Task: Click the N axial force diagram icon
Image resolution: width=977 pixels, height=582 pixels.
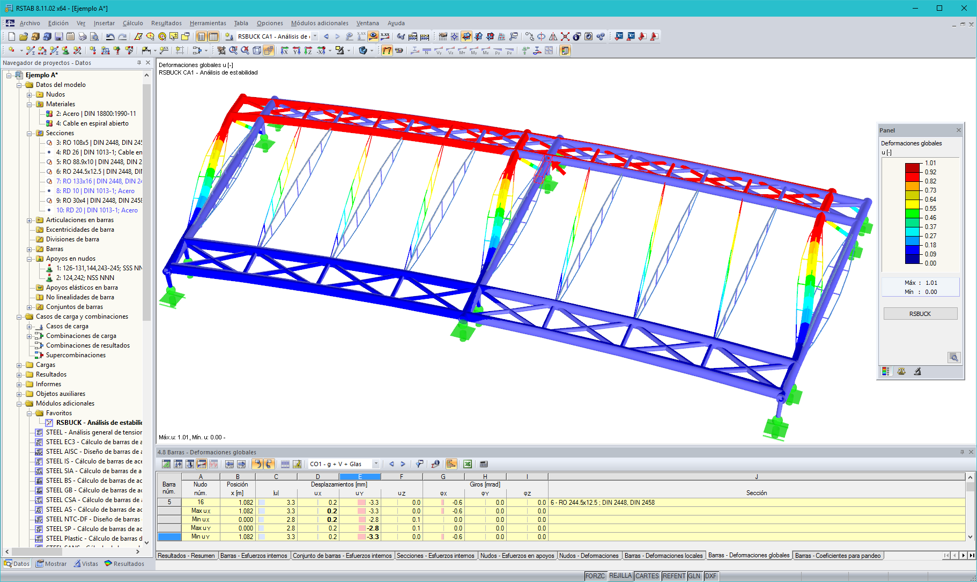Action: pyautogui.click(x=427, y=50)
